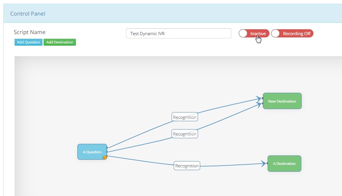342x196 pixels.
Task: Select the A Destination node
Action: (284, 164)
